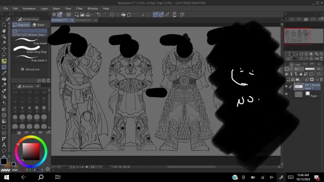
Task: Select the Zoom magnifier tool
Action: point(4,25)
